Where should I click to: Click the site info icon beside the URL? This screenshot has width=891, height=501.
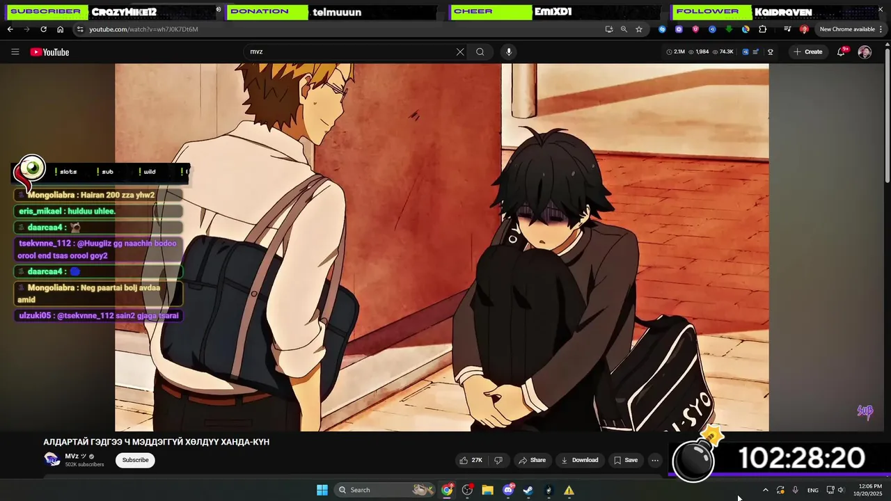pyautogui.click(x=80, y=29)
